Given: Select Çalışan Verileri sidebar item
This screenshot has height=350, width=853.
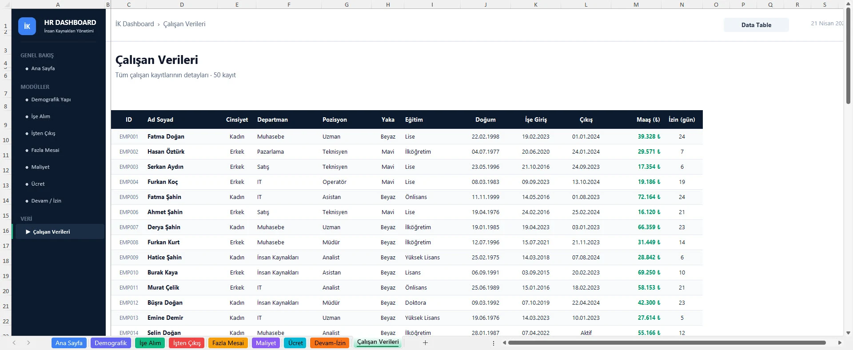Looking at the screenshot, I should point(60,231).
